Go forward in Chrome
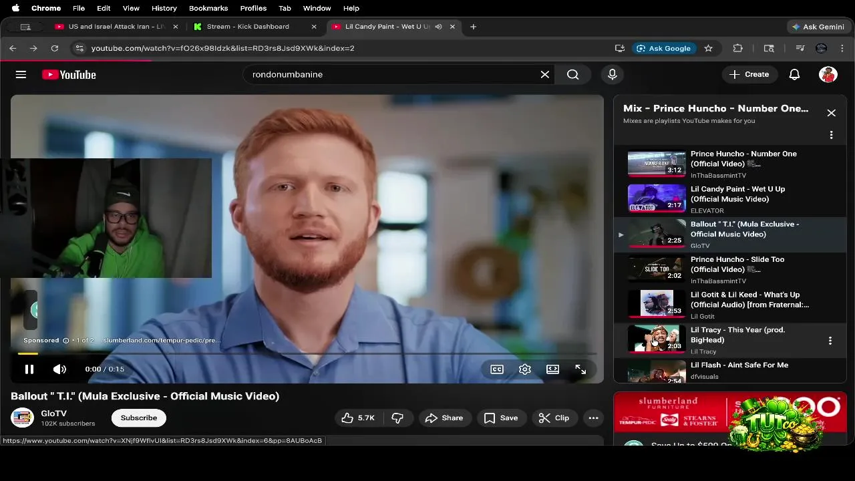 point(33,48)
